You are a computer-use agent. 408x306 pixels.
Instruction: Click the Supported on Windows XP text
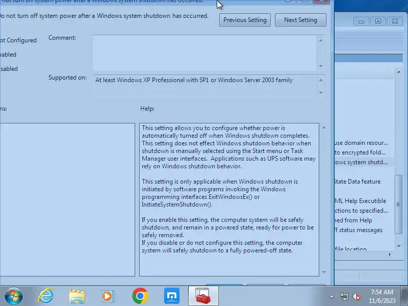click(x=194, y=80)
